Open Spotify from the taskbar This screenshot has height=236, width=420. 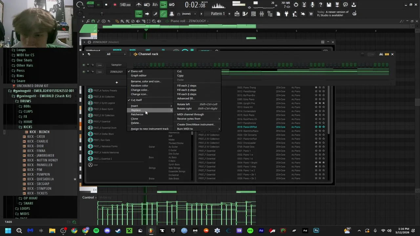click(x=96, y=231)
